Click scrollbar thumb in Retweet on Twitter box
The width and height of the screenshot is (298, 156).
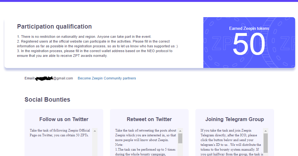pyautogui.click(x=180, y=139)
